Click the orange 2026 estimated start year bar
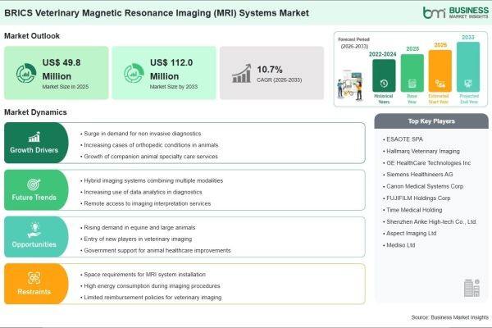 click(x=440, y=71)
